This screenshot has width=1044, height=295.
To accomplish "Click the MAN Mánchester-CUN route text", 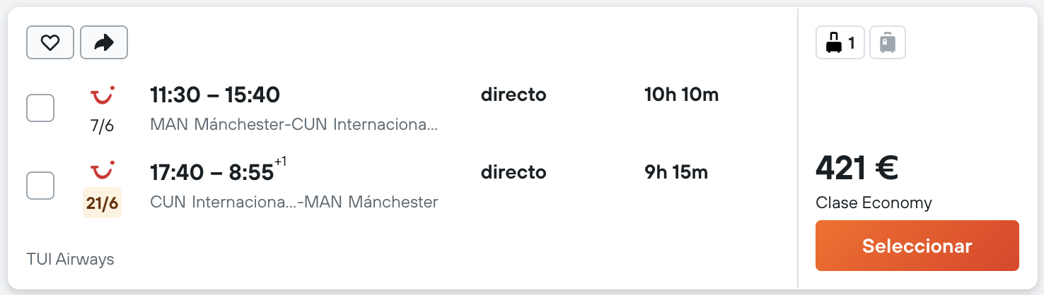I will [x=294, y=126].
